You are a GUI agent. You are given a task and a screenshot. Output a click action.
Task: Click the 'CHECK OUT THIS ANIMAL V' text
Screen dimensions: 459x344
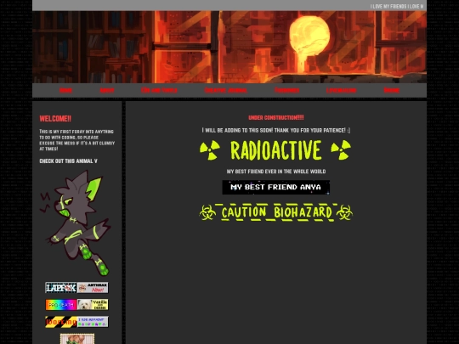68,161
